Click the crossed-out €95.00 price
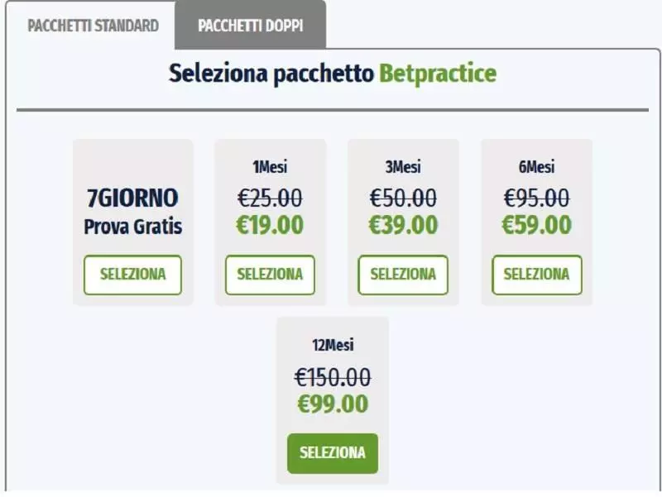The height and width of the screenshot is (497, 662). (538, 197)
